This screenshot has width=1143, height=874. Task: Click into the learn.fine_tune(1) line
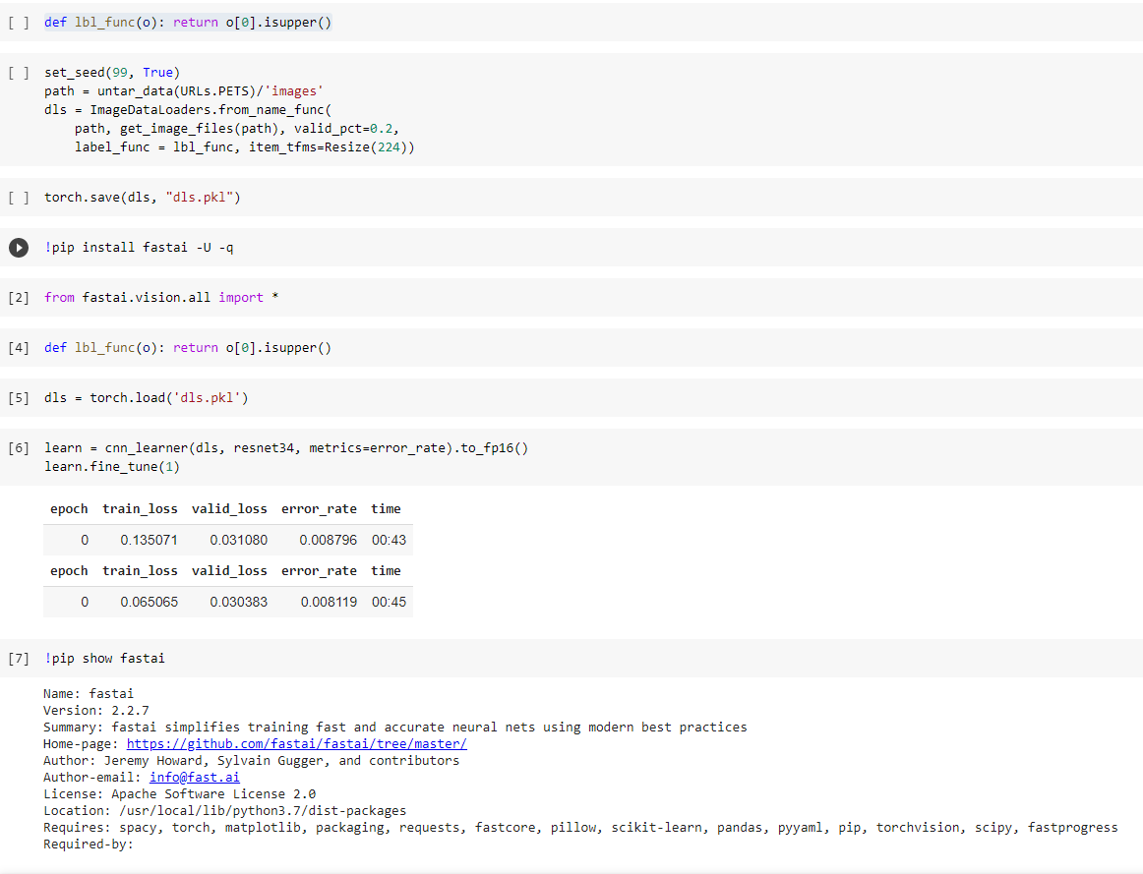pyautogui.click(x=112, y=466)
